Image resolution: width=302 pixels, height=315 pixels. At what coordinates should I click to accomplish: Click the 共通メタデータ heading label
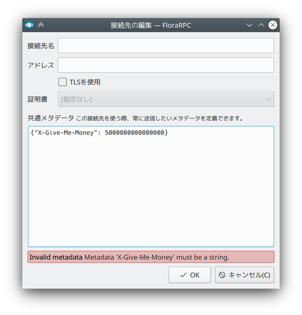tap(51, 118)
